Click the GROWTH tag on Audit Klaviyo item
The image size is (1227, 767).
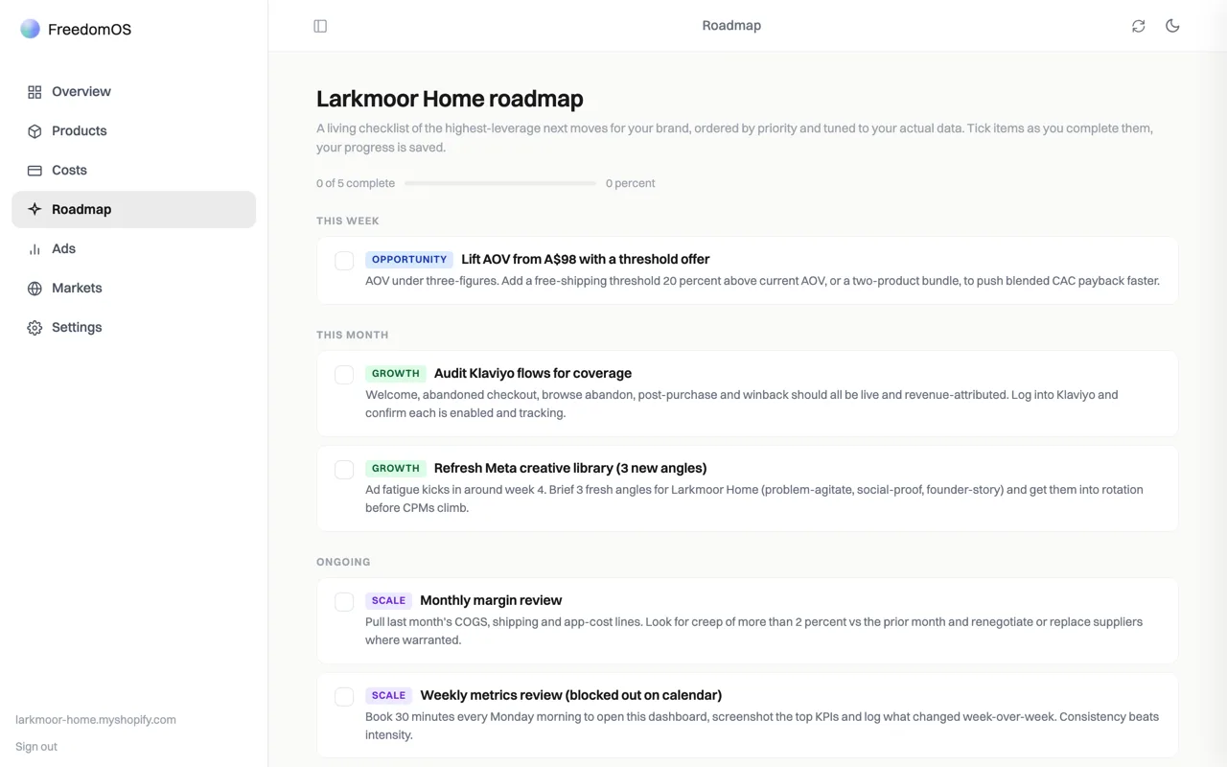(396, 374)
